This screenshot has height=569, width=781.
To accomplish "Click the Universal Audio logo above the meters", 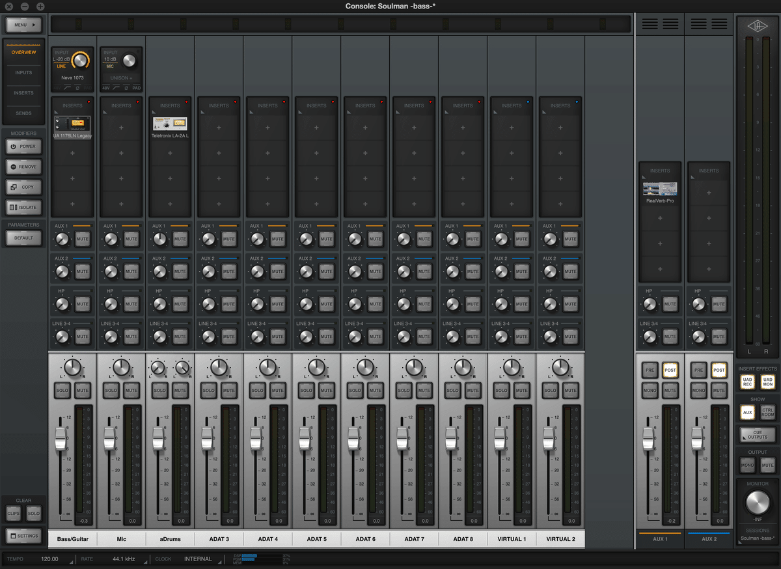I will [x=758, y=25].
